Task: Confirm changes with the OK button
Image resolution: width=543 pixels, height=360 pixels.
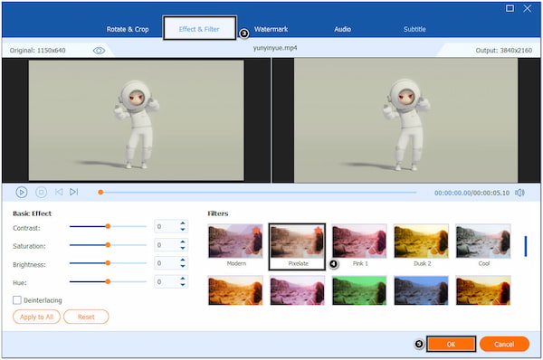Action: click(x=451, y=344)
